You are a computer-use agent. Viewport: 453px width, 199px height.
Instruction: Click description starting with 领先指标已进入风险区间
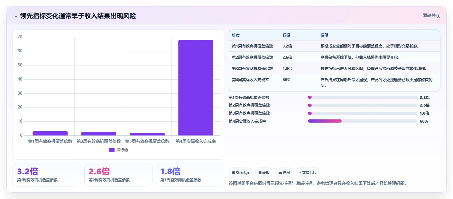click(374, 69)
